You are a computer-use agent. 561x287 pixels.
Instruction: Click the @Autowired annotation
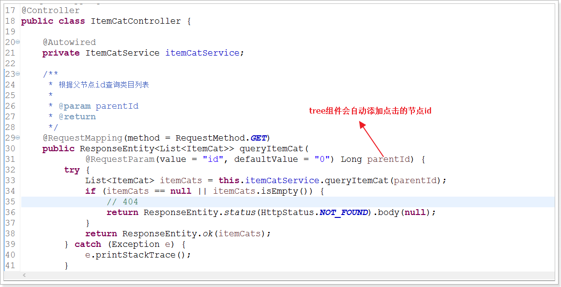click(69, 42)
